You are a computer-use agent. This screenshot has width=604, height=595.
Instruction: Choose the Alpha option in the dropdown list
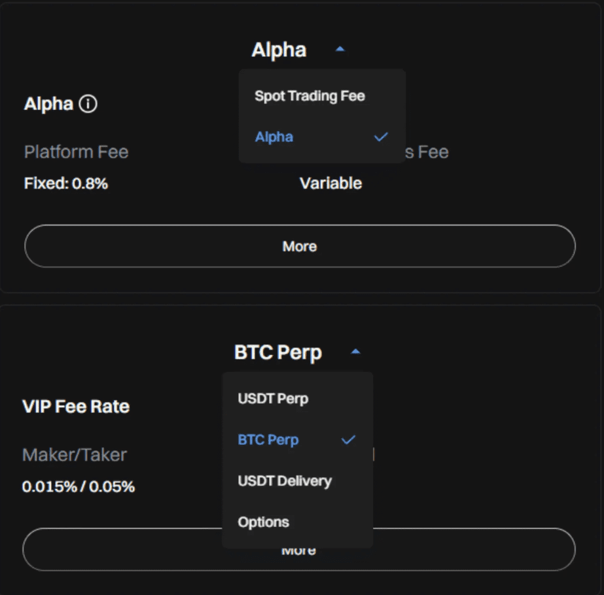click(x=274, y=137)
